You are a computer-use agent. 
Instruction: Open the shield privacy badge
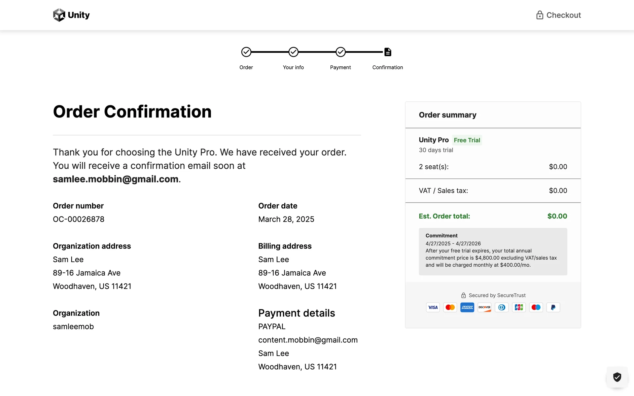point(617,377)
